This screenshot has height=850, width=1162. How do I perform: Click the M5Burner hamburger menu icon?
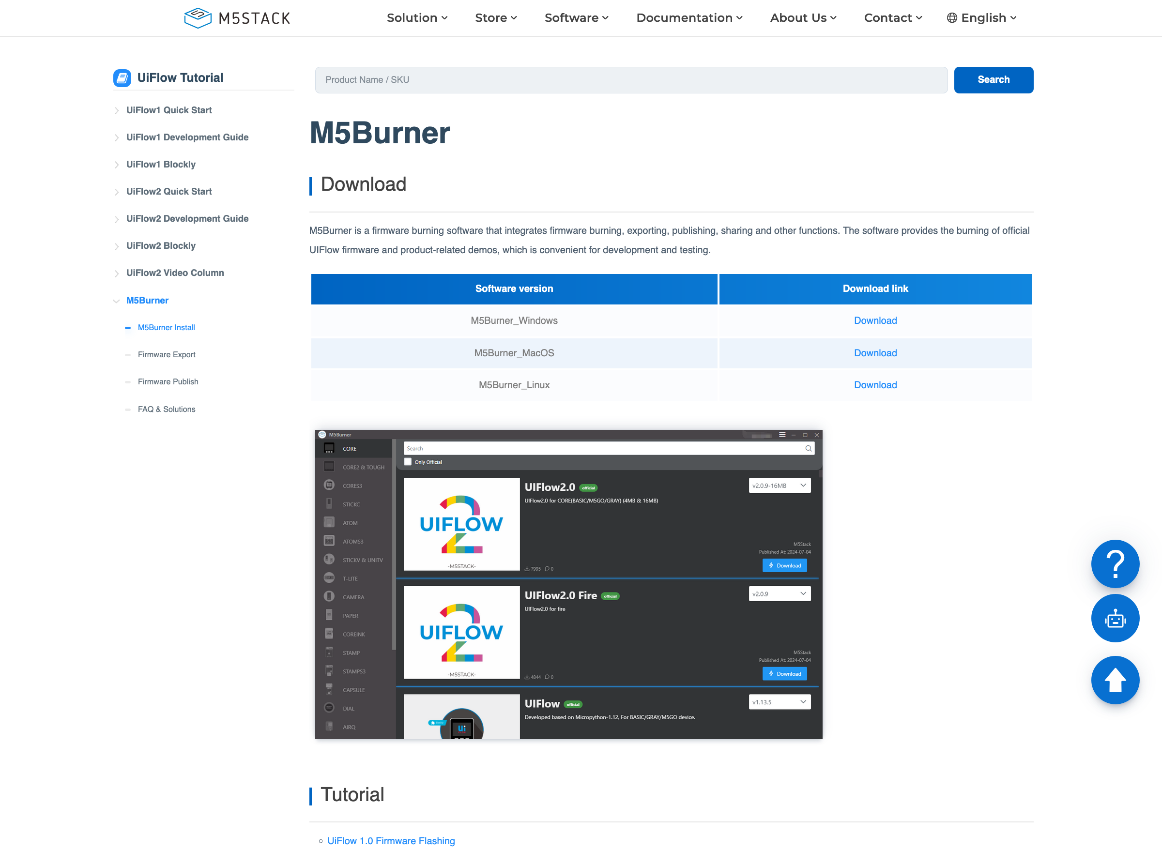[782, 435]
